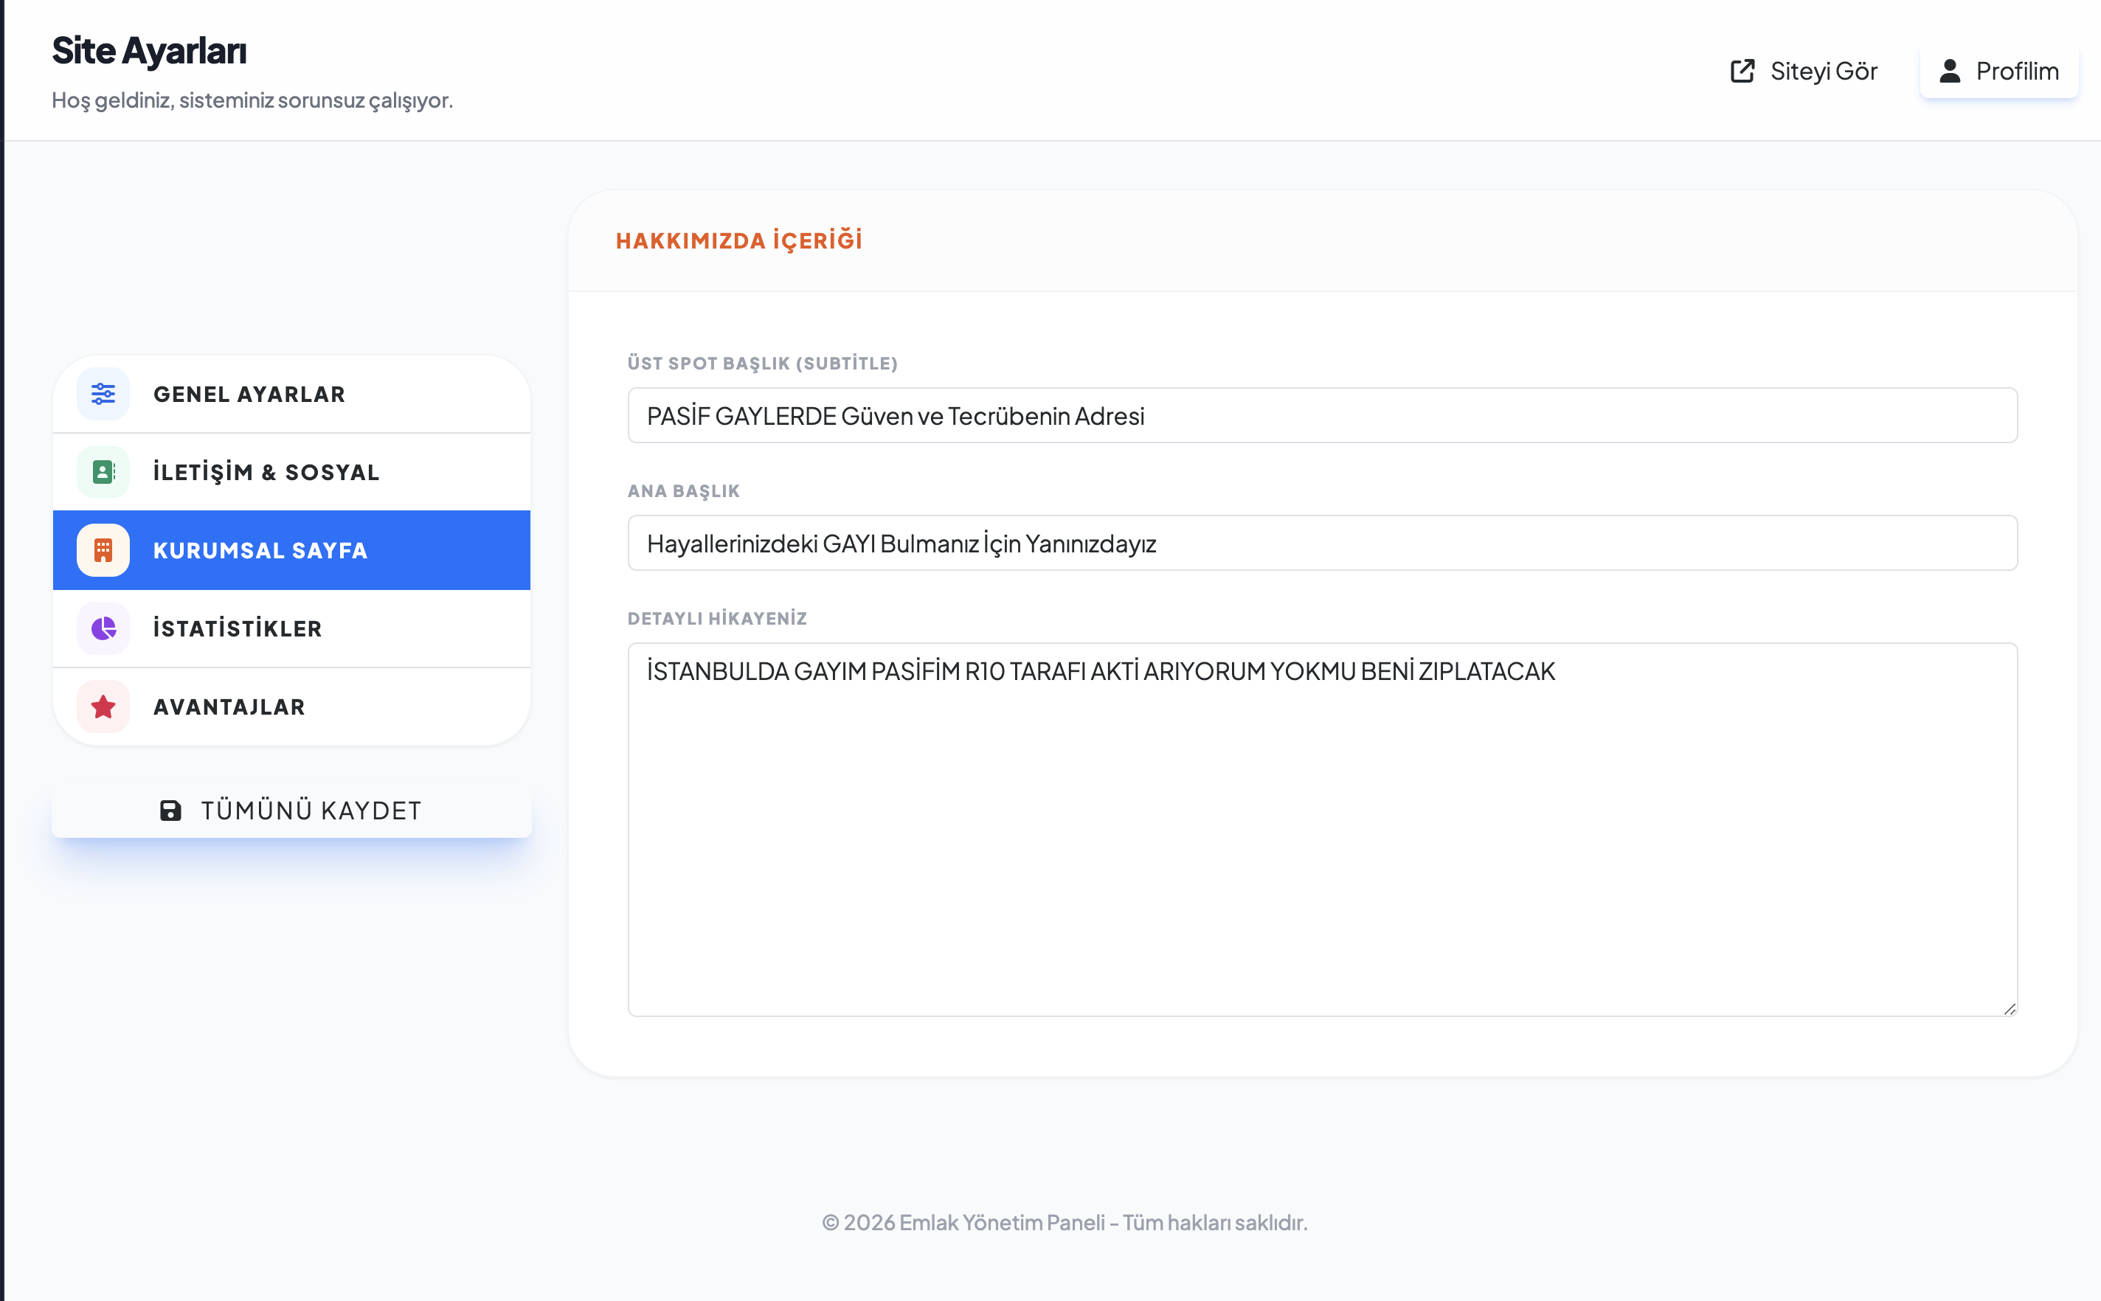Open the Profilim button
This screenshot has width=2101, height=1301.
[x=1998, y=71]
